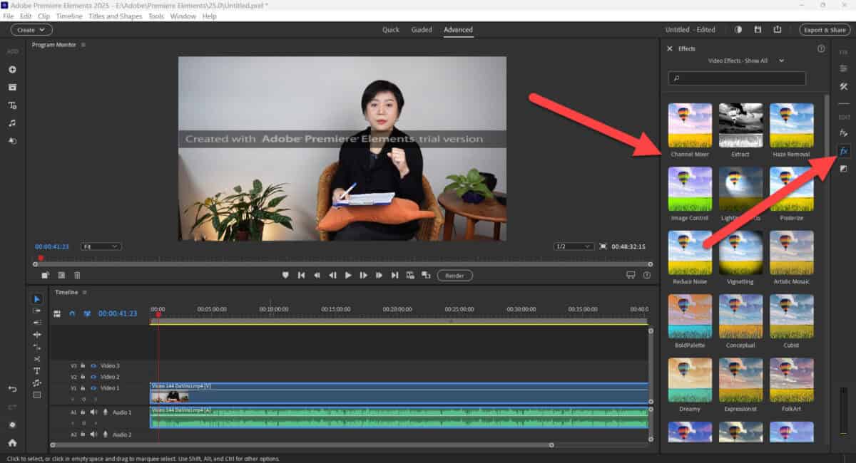856x463 pixels.
Task: Click the Save project icon
Action: click(x=758, y=30)
